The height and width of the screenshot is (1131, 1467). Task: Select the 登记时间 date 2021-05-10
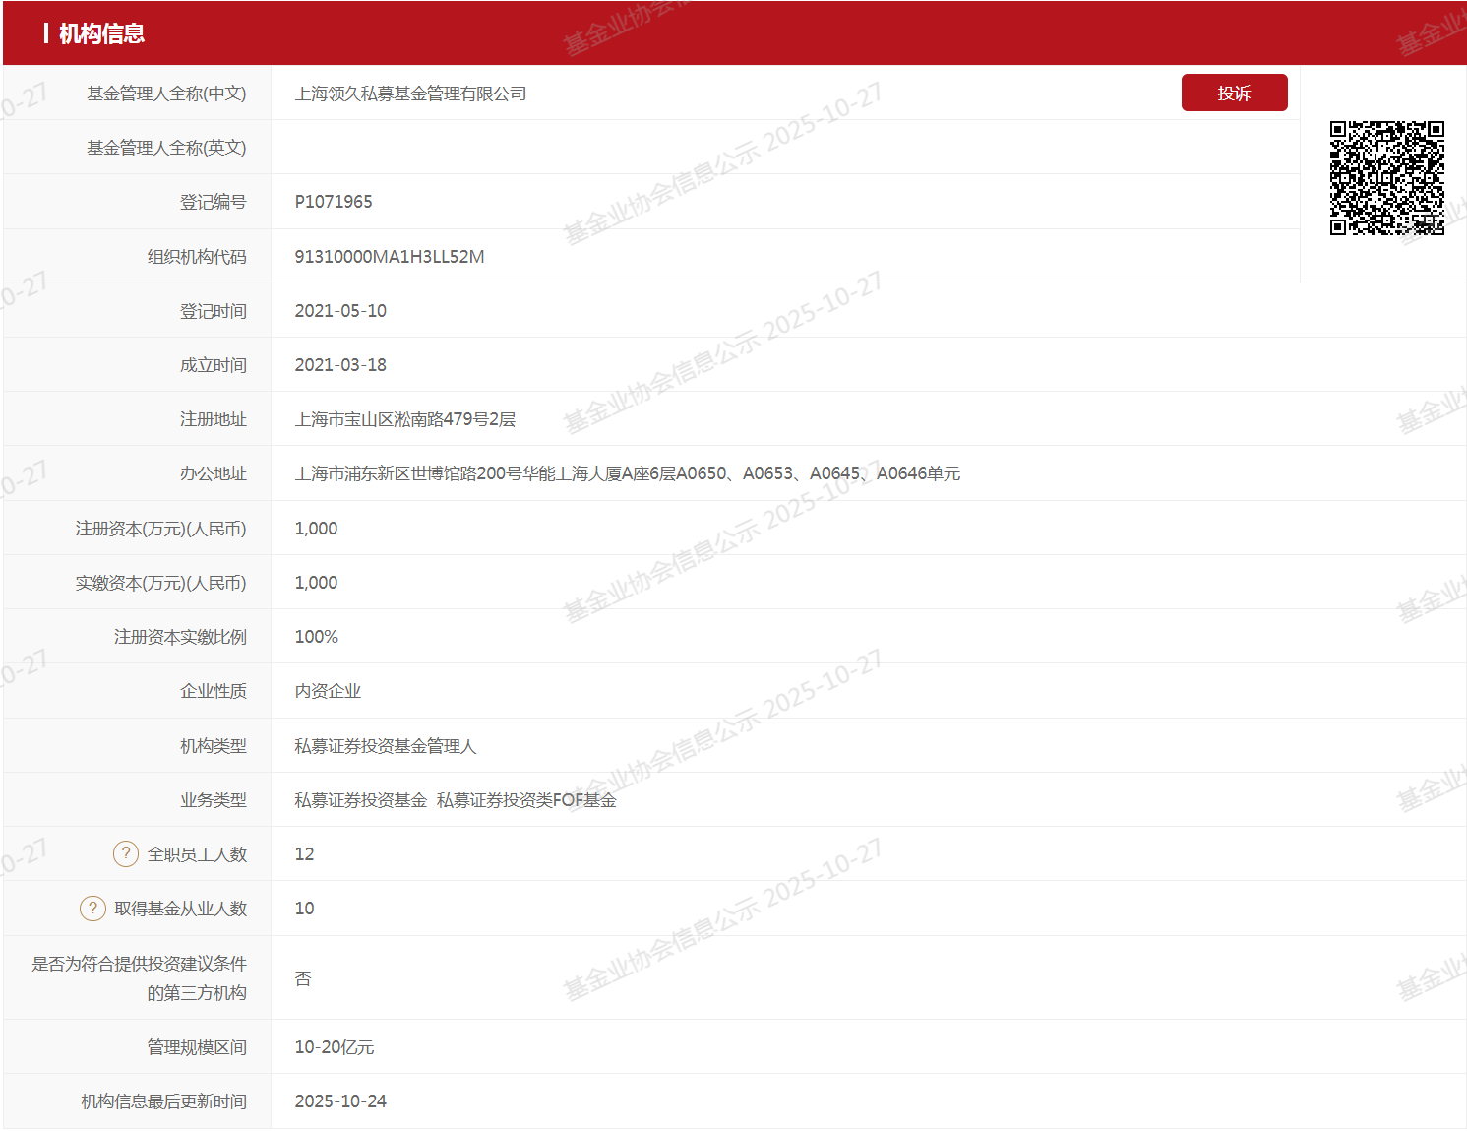pyautogui.click(x=340, y=310)
